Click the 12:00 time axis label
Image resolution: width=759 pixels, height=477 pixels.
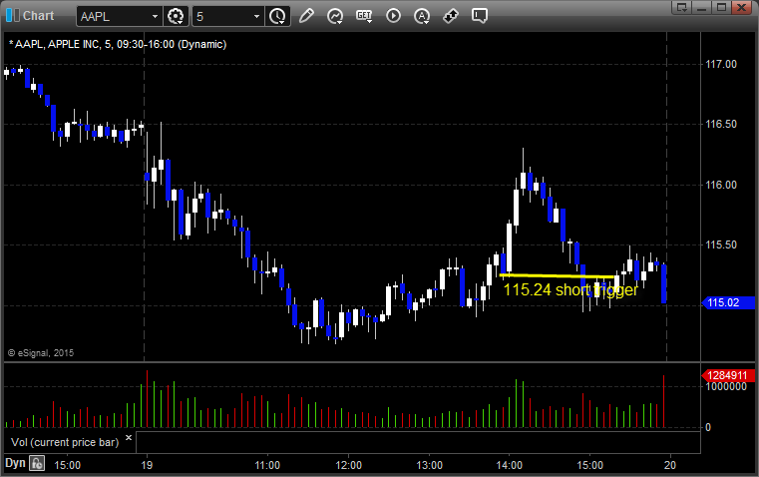[348, 465]
